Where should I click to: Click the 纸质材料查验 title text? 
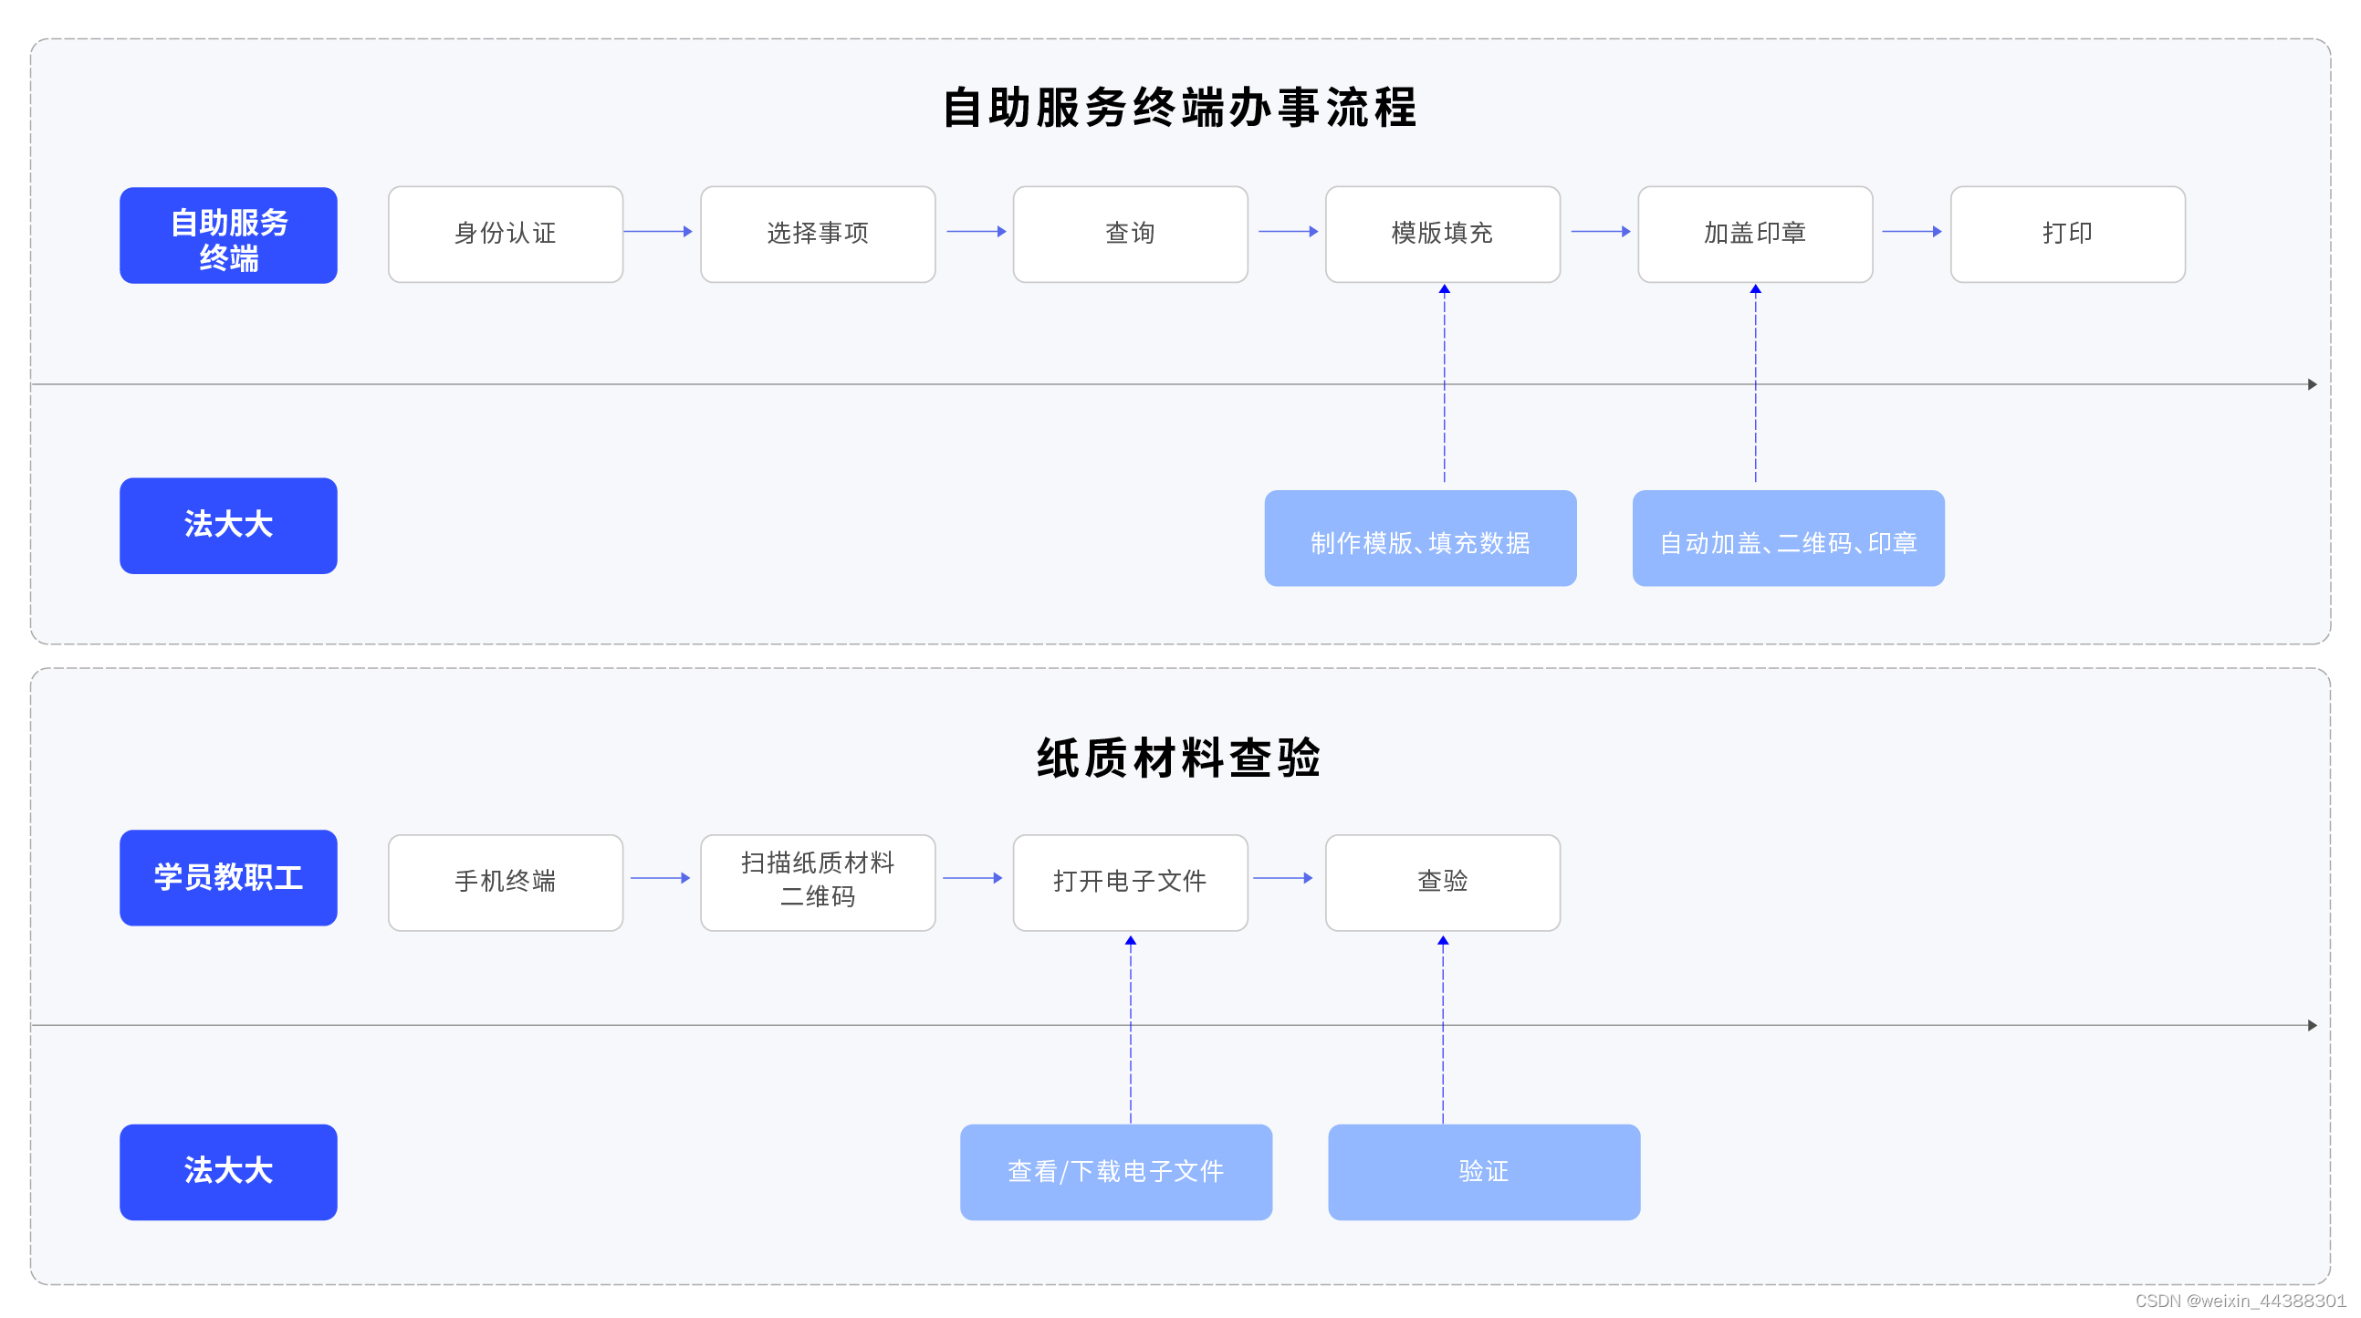click(1178, 758)
